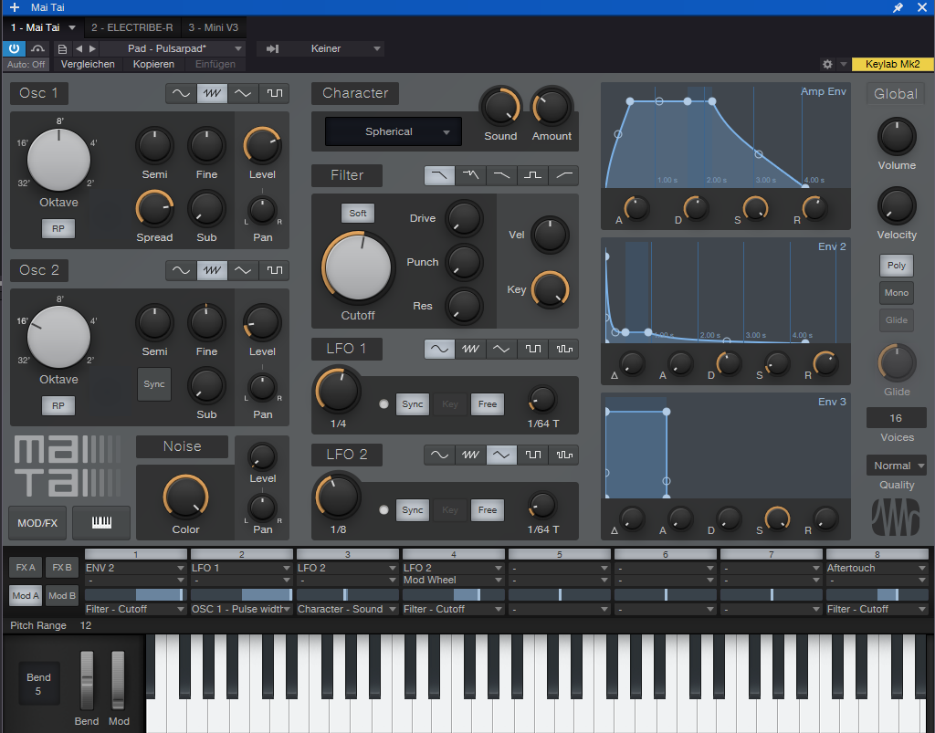Open the gear settings icon near Keylab Mk2

click(827, 64)
